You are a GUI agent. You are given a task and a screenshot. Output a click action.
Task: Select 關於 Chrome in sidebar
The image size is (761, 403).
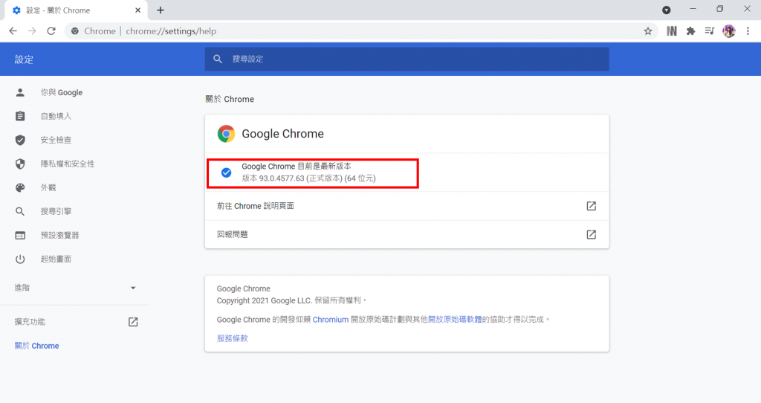pyautogui.click(x=37, y=346)
